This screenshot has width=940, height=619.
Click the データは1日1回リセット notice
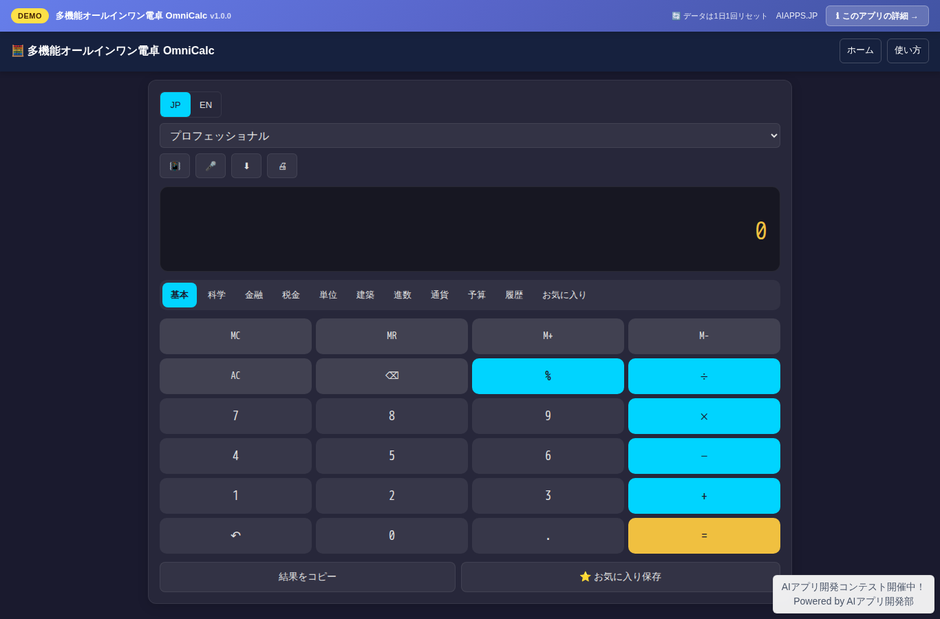(x=720, y=16)
